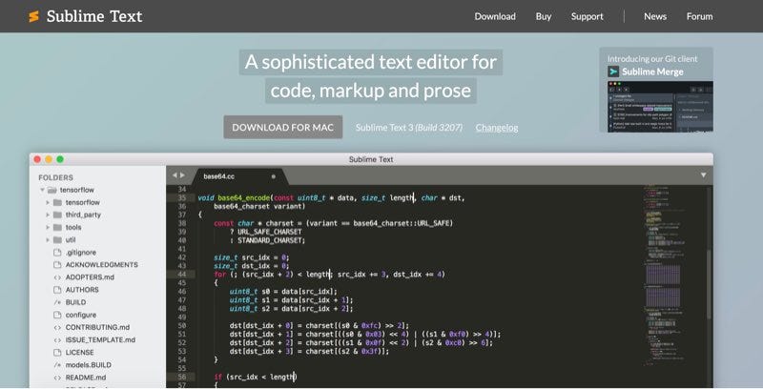Open ACKNOWLEDGMENTS file in sidebar
The height and width of the screenshot is (389, 763).
tap(102, 265)
